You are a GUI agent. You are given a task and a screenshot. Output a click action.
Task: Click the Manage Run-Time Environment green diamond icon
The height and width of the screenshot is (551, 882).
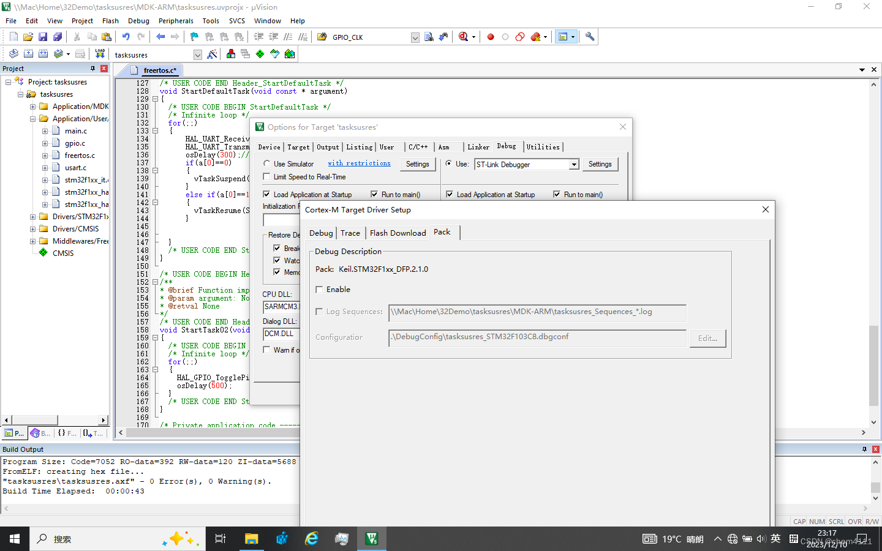tap(259, 53)
